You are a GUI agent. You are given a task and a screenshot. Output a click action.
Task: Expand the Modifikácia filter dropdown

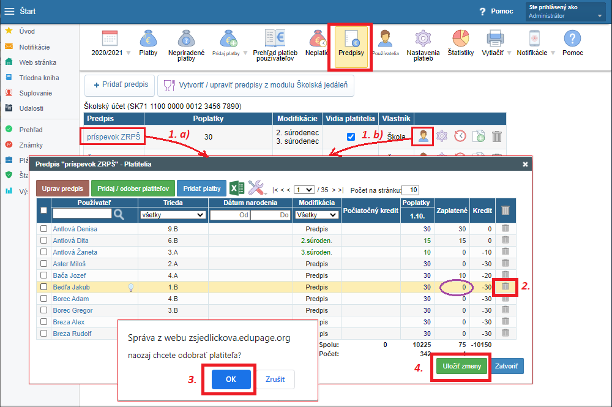316,215
